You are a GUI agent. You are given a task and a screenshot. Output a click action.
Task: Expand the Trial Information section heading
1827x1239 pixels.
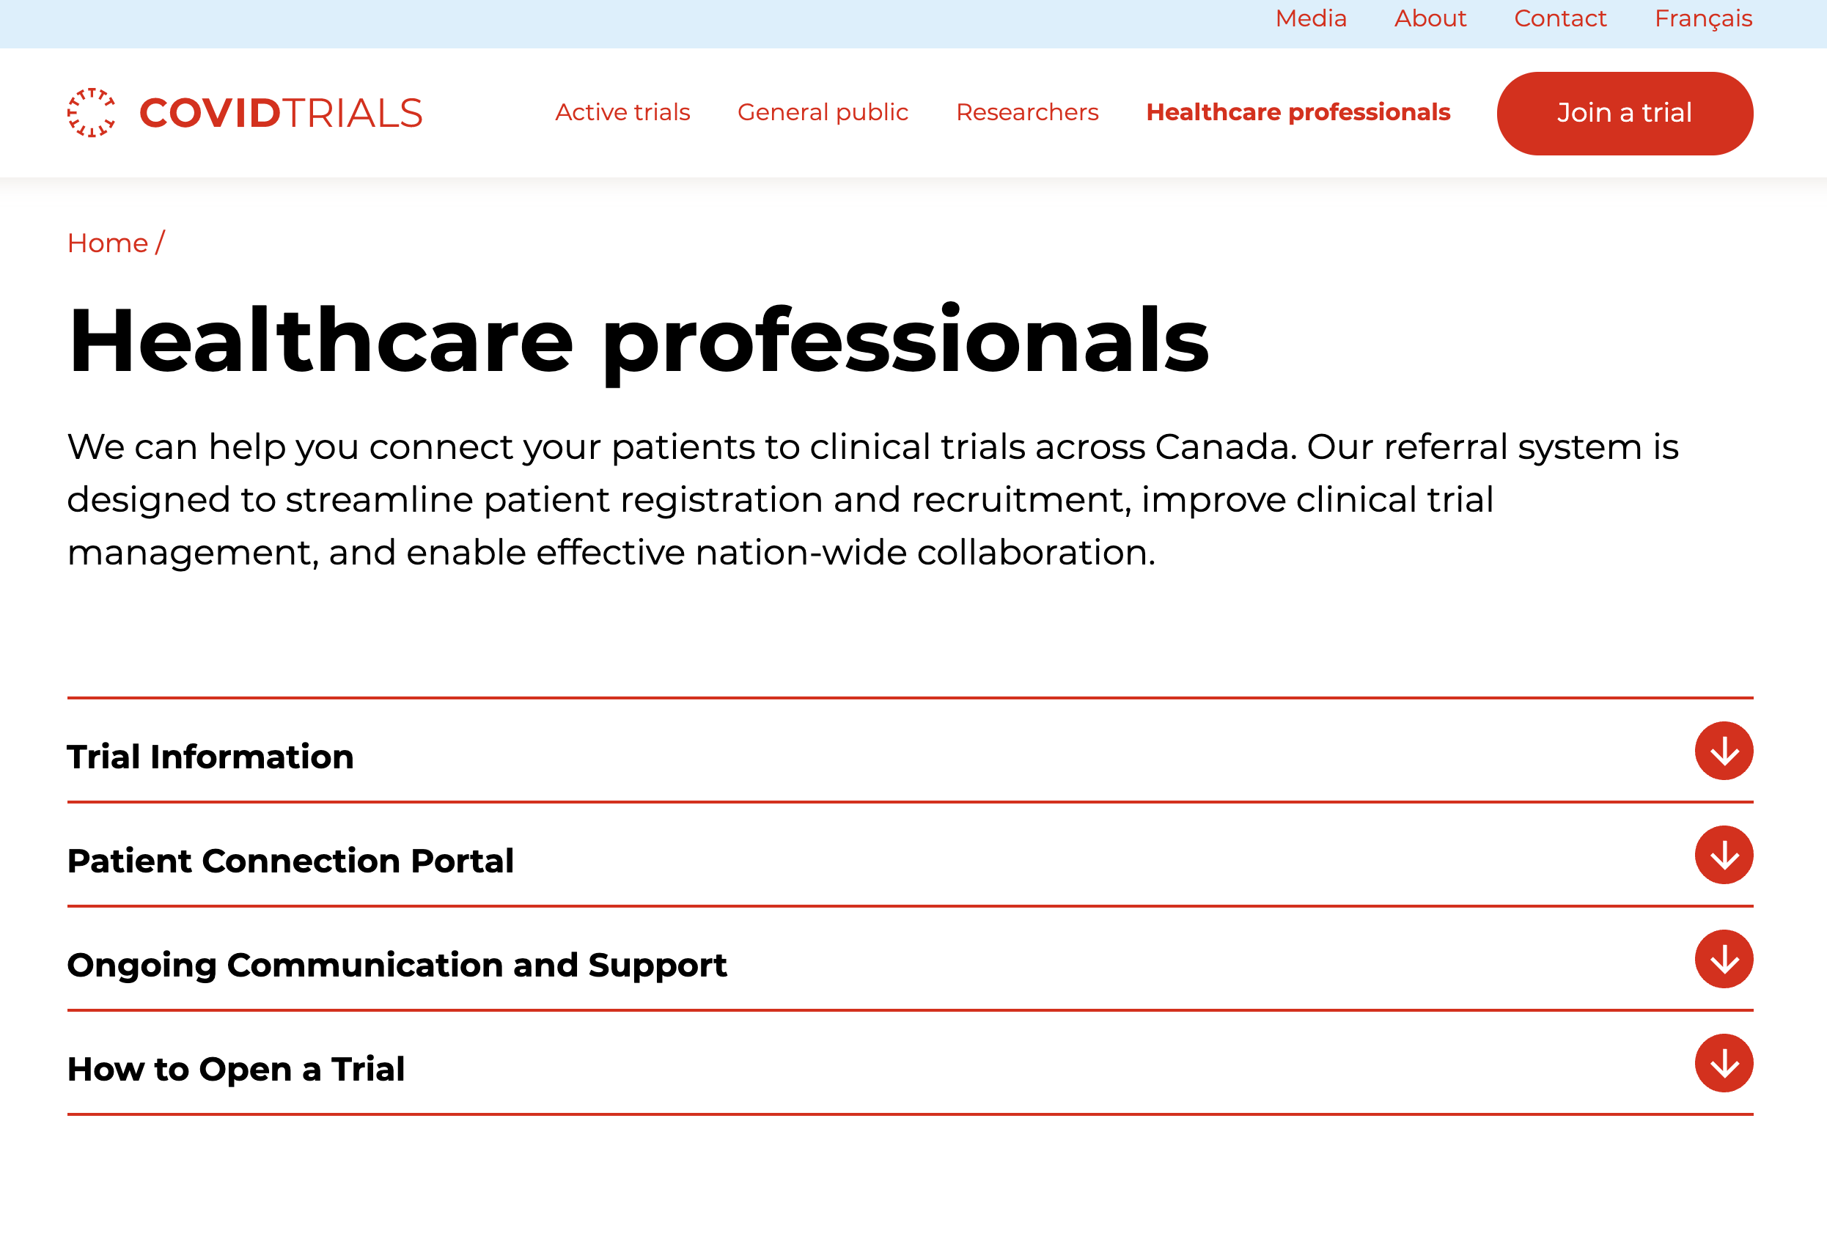click(210, 757)
